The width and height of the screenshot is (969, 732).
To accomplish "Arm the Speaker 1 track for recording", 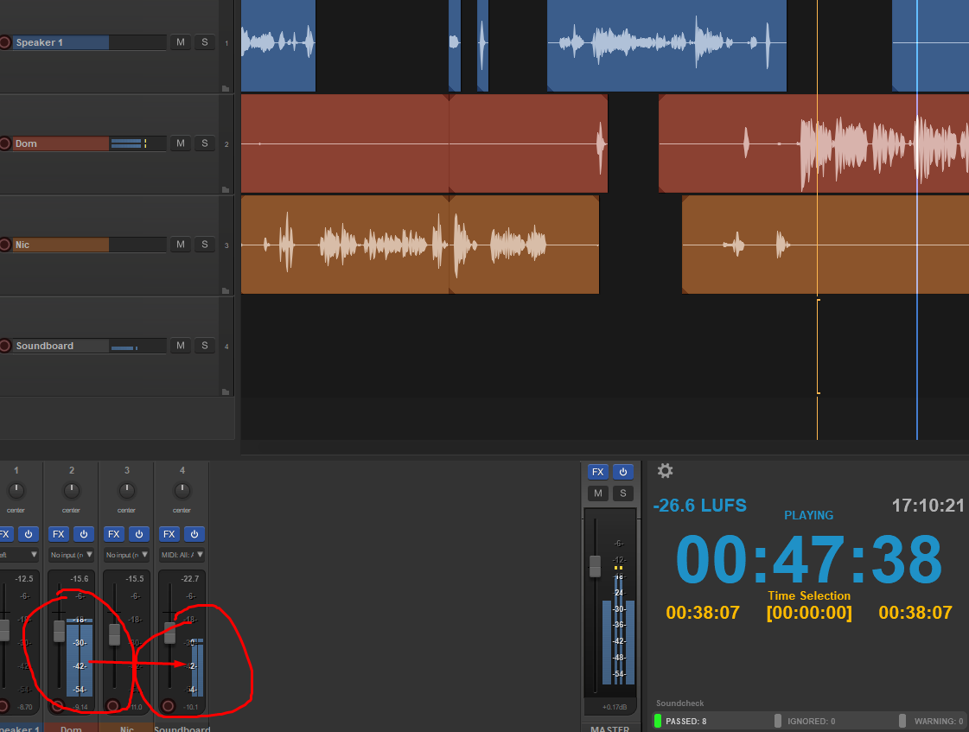I will pos(4,42).
